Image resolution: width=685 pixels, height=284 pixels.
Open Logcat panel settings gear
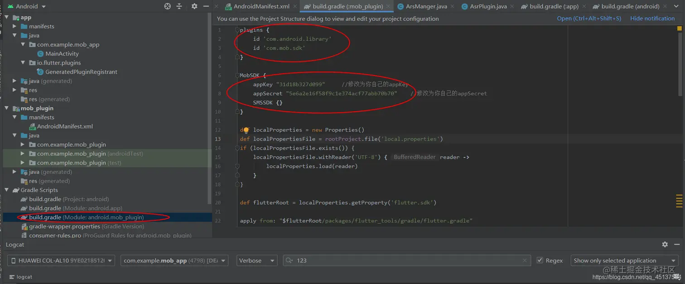(x=665, y=244)
